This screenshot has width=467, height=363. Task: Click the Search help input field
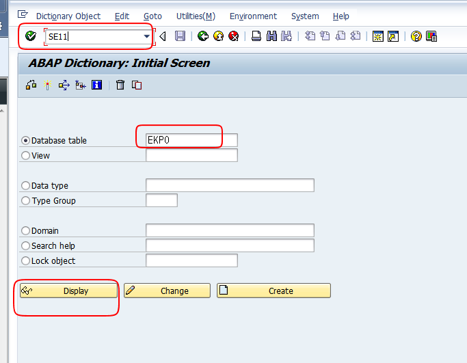click(x=230, y=245)
